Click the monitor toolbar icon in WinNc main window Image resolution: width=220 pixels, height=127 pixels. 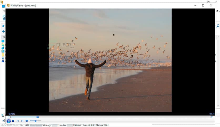point(4,17)
